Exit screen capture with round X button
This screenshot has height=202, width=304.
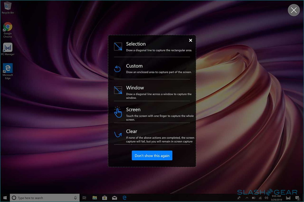[293, 11]
